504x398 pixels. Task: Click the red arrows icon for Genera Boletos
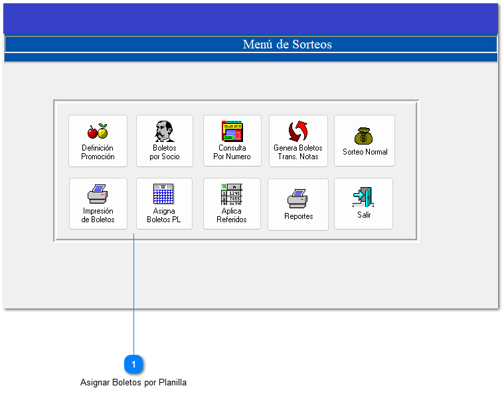(298, 131)
